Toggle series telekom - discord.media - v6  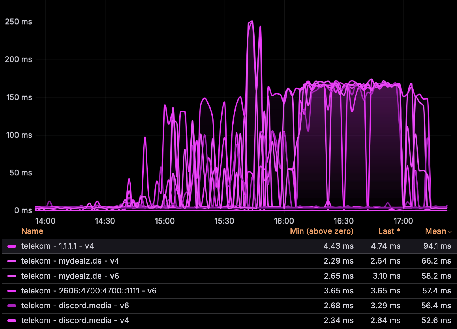pyautogui.click(x=75, y=305)
